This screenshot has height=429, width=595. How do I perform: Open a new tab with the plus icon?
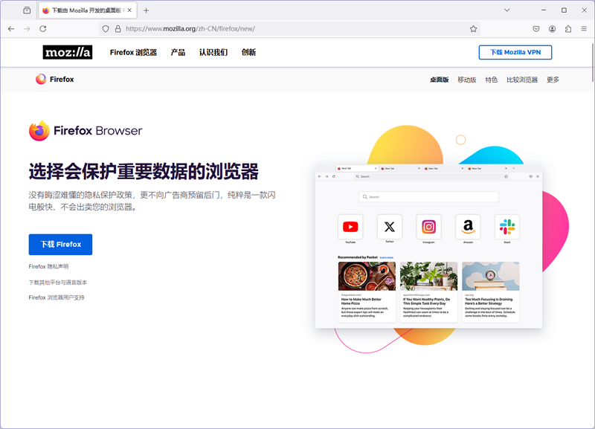point(146,10)
